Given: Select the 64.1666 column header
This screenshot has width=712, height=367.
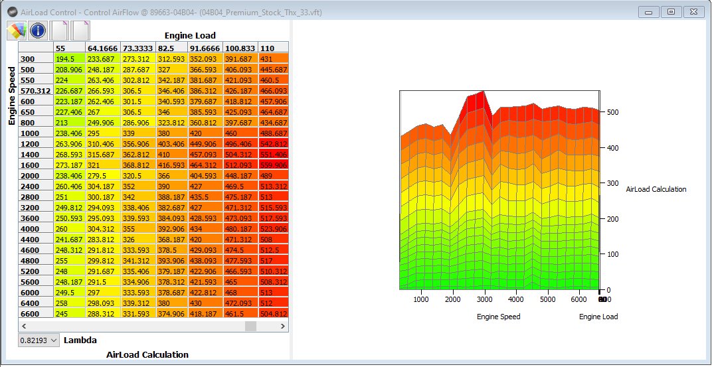Looking at the screenshot, I should 103,48.
